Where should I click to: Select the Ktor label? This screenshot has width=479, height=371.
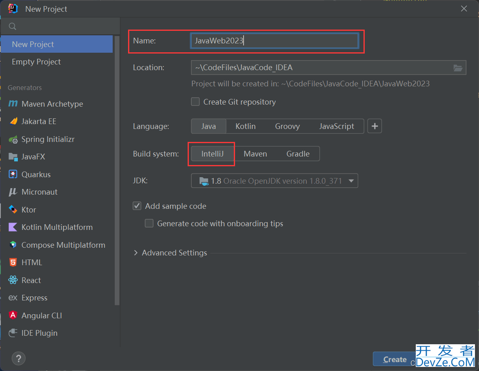coord(29,210)
